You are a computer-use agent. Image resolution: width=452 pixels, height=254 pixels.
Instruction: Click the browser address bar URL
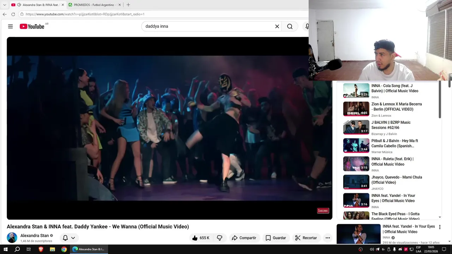pyautogui.click(x=85, y=14)
